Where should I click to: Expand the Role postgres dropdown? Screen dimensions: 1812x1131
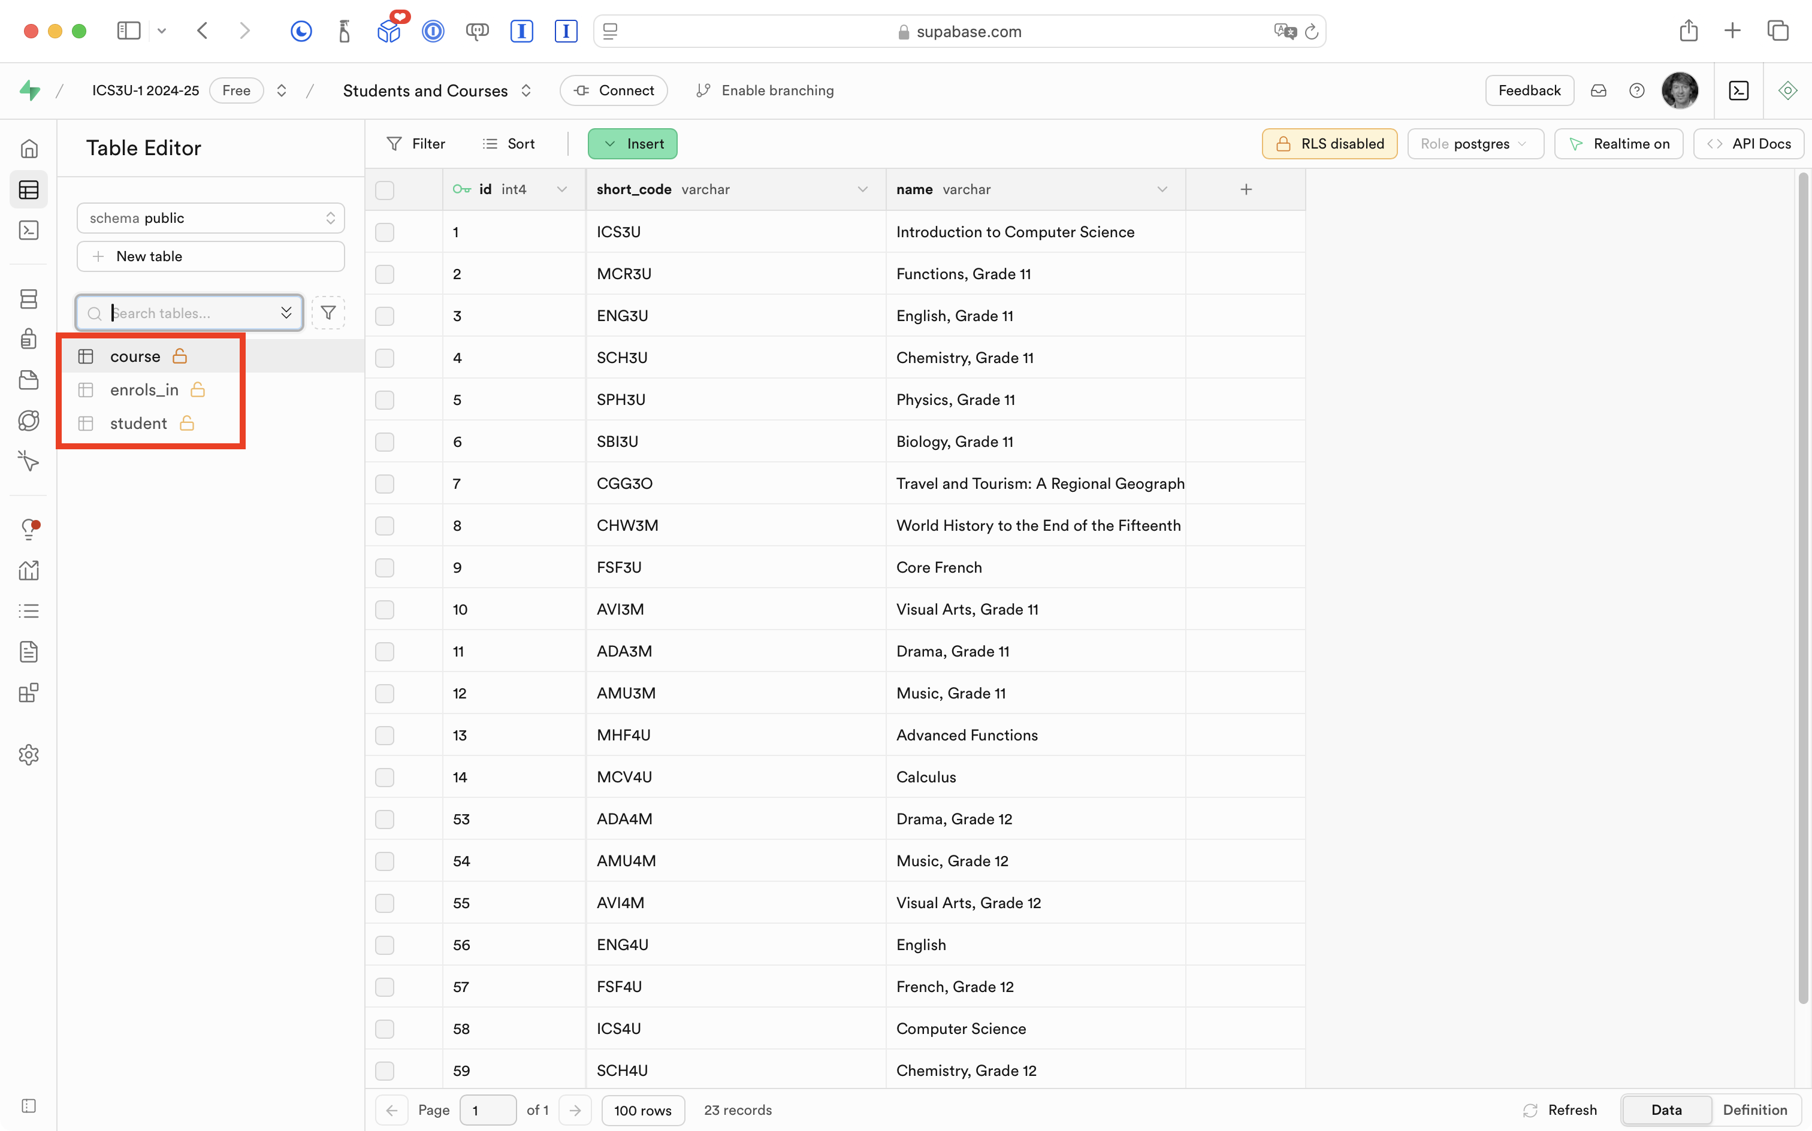pos(1475,144)
